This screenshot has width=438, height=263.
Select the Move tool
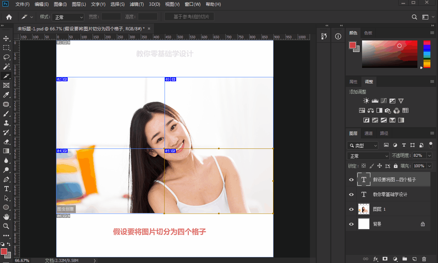coord(6,38)
